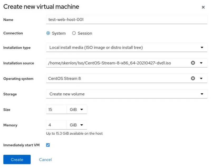211x168 pixels.
Task: Click the Create button
Action: tap(17, 160)
